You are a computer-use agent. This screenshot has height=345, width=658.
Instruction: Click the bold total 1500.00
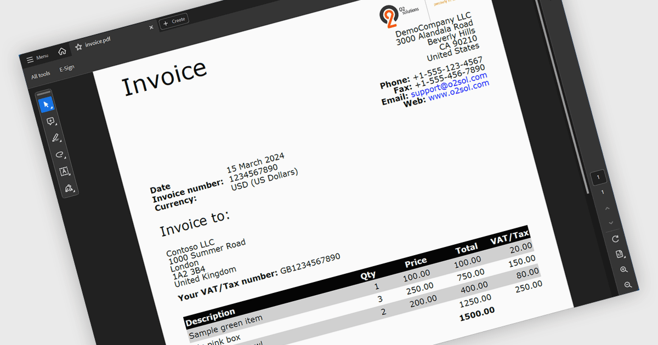click(477, 313)
